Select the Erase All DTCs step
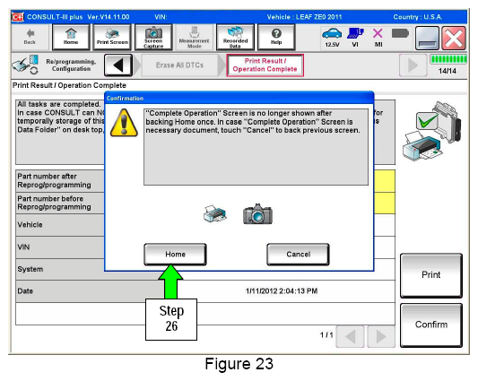The image size is (478, 381). coord(180,65)
